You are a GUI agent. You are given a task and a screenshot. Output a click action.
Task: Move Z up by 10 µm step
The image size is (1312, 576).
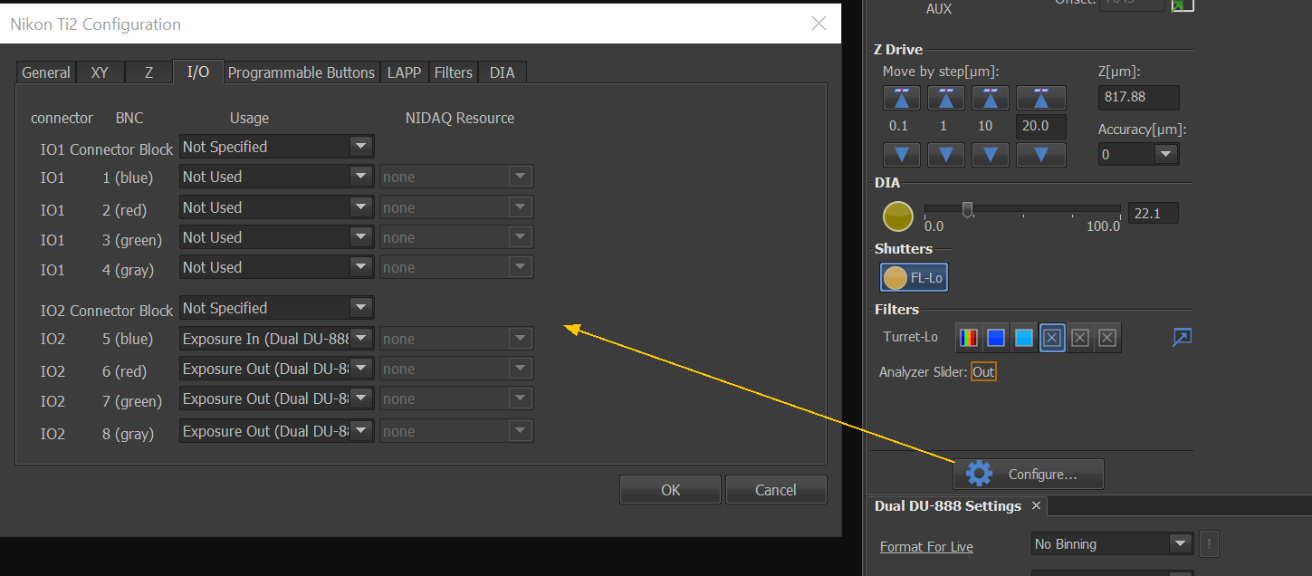(x=991, y=98)
